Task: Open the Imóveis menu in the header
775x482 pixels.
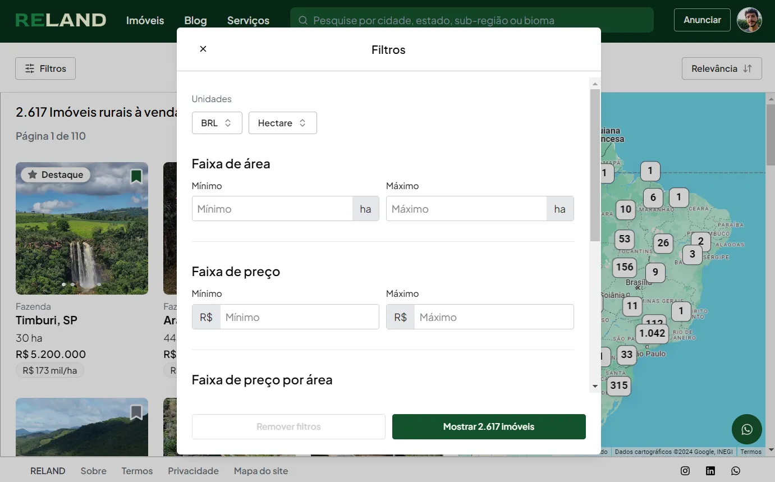Action: click(x=145, y=21)
